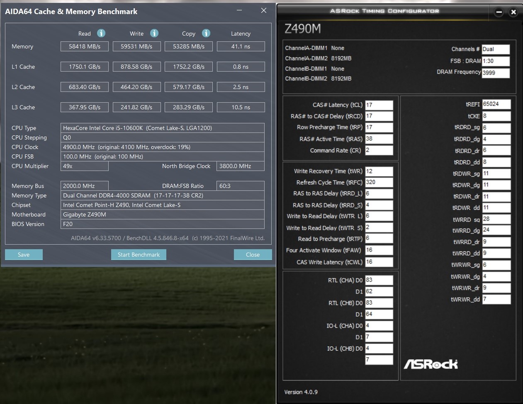Click the DRAM:FSB Ratio field 60:3
523x404 pixels.
coord(241,186)
